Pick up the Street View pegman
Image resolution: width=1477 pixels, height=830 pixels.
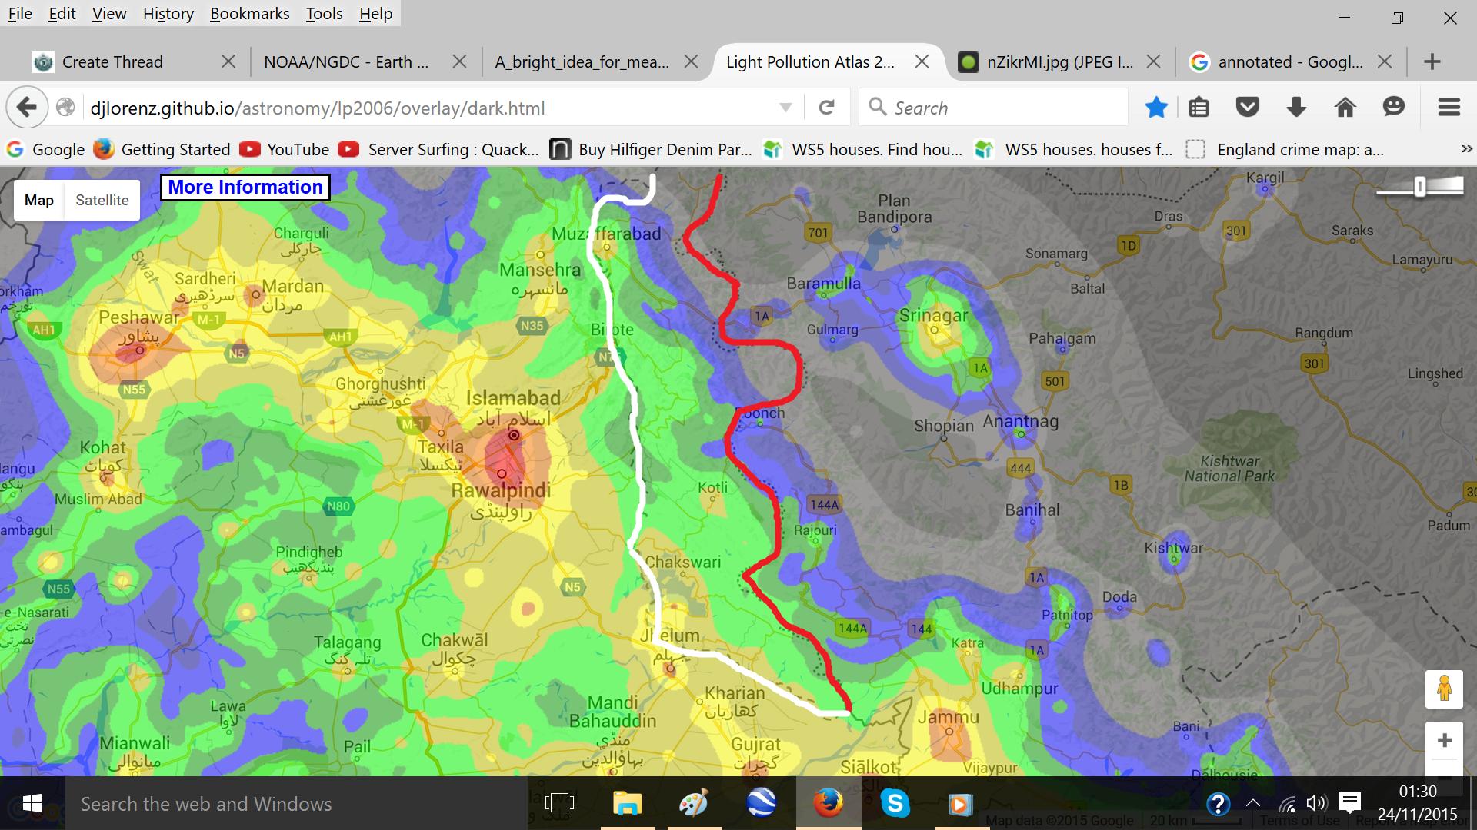pyautogui.click(x=1444, y=688)
